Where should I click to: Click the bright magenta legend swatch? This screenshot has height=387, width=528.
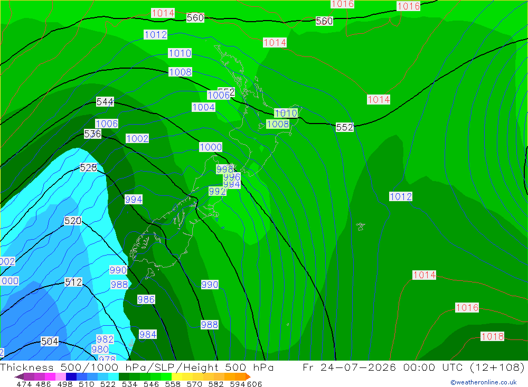coord(50,376)
